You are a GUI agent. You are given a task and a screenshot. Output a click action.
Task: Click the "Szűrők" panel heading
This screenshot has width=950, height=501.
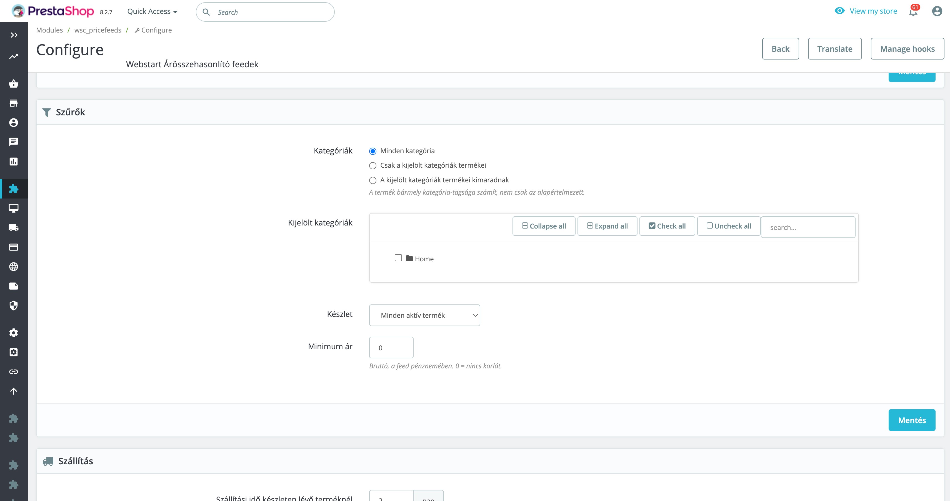click(71, 112)
